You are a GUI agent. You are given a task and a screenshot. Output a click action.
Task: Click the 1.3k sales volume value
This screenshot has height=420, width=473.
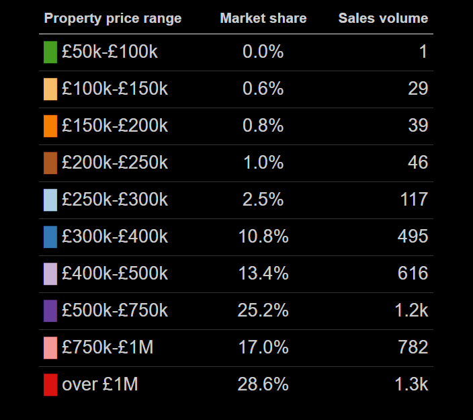point(411,384)
